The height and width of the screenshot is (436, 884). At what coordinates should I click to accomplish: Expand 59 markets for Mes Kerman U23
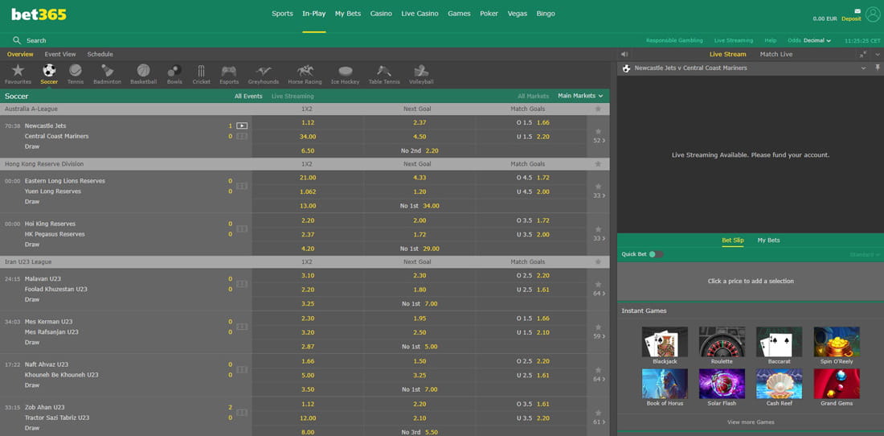coord(600,336)
